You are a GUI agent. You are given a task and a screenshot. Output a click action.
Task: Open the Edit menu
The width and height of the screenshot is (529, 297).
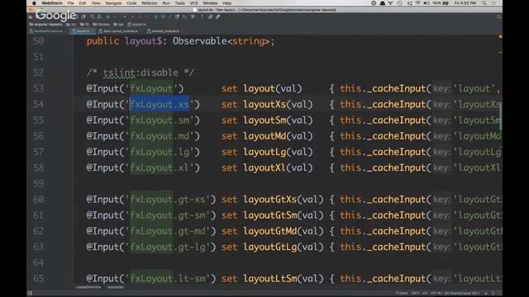[x=83, y=3]
